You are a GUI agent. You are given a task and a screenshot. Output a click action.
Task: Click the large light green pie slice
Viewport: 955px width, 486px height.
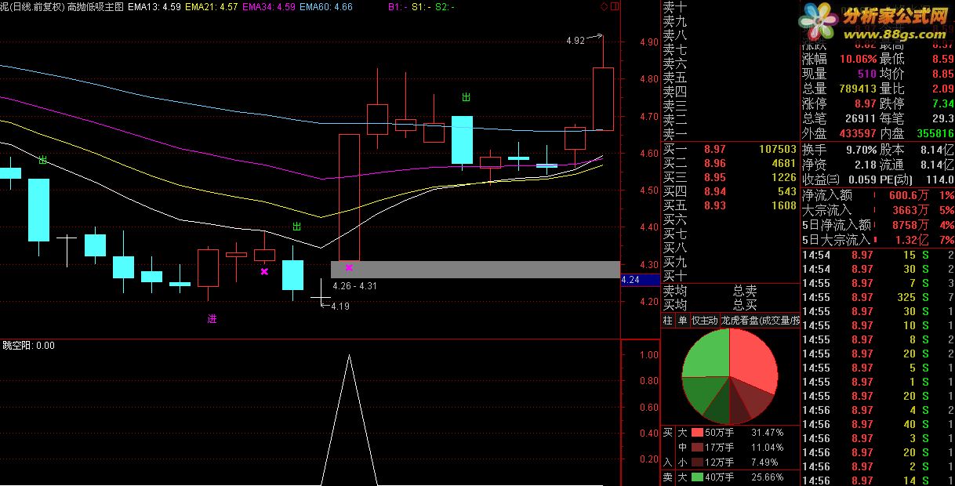707,354
